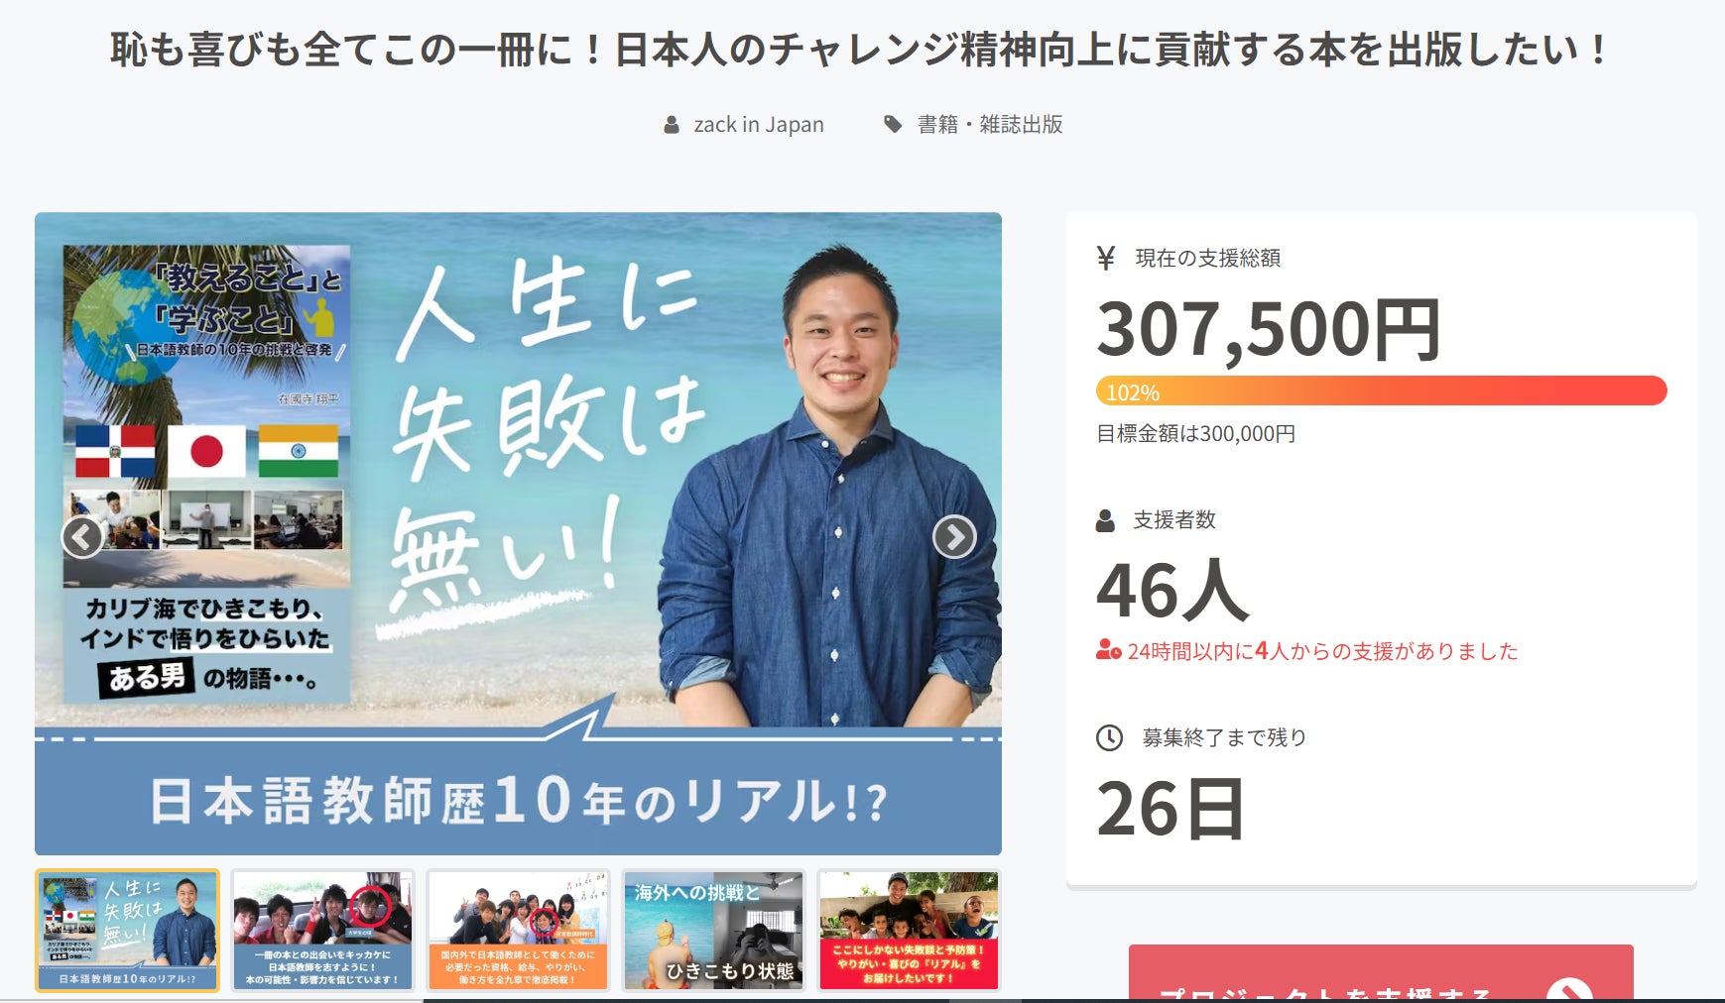Screen dimensions: 1725x1003
Task: Select the first thumbnail 人生に失敗は無い
Action: pyautogui.click(x=127, y=931)
